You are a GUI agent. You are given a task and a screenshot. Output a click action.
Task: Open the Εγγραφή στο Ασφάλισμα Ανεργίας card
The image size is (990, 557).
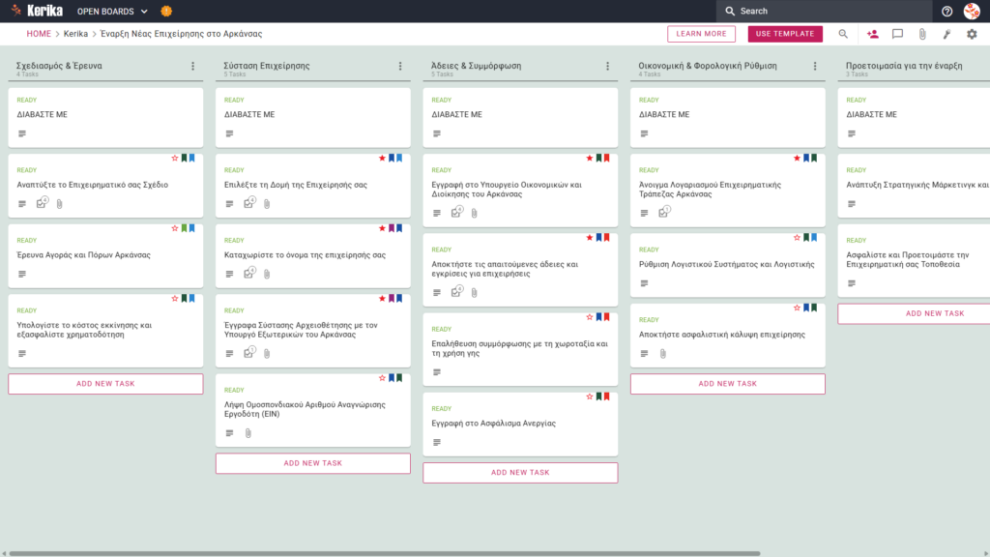click(520, 425)
